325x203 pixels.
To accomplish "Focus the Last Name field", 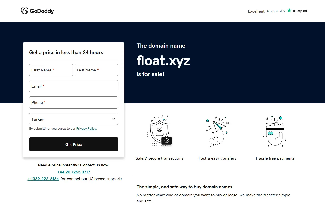I will (x=96, y=70).
